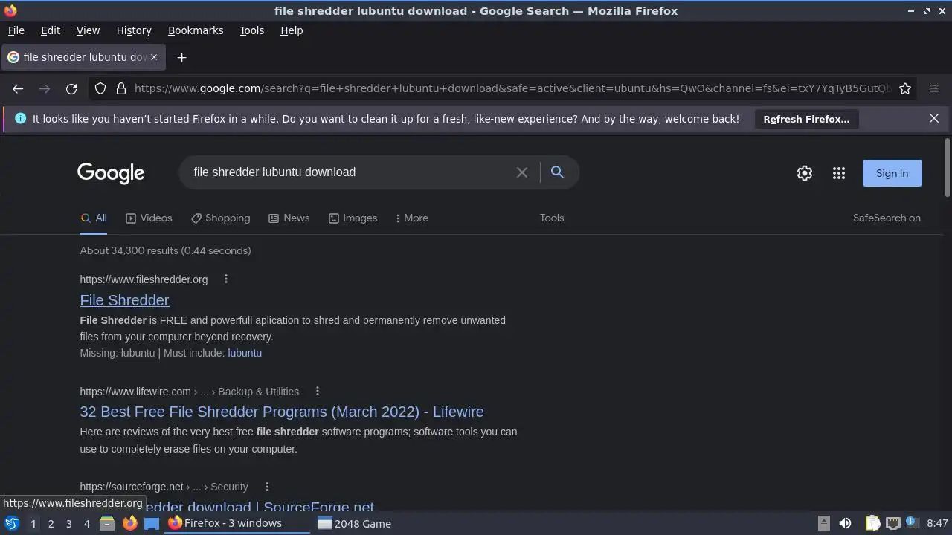
Task: Click the Sign in button
Action: (x=892, y=173)
